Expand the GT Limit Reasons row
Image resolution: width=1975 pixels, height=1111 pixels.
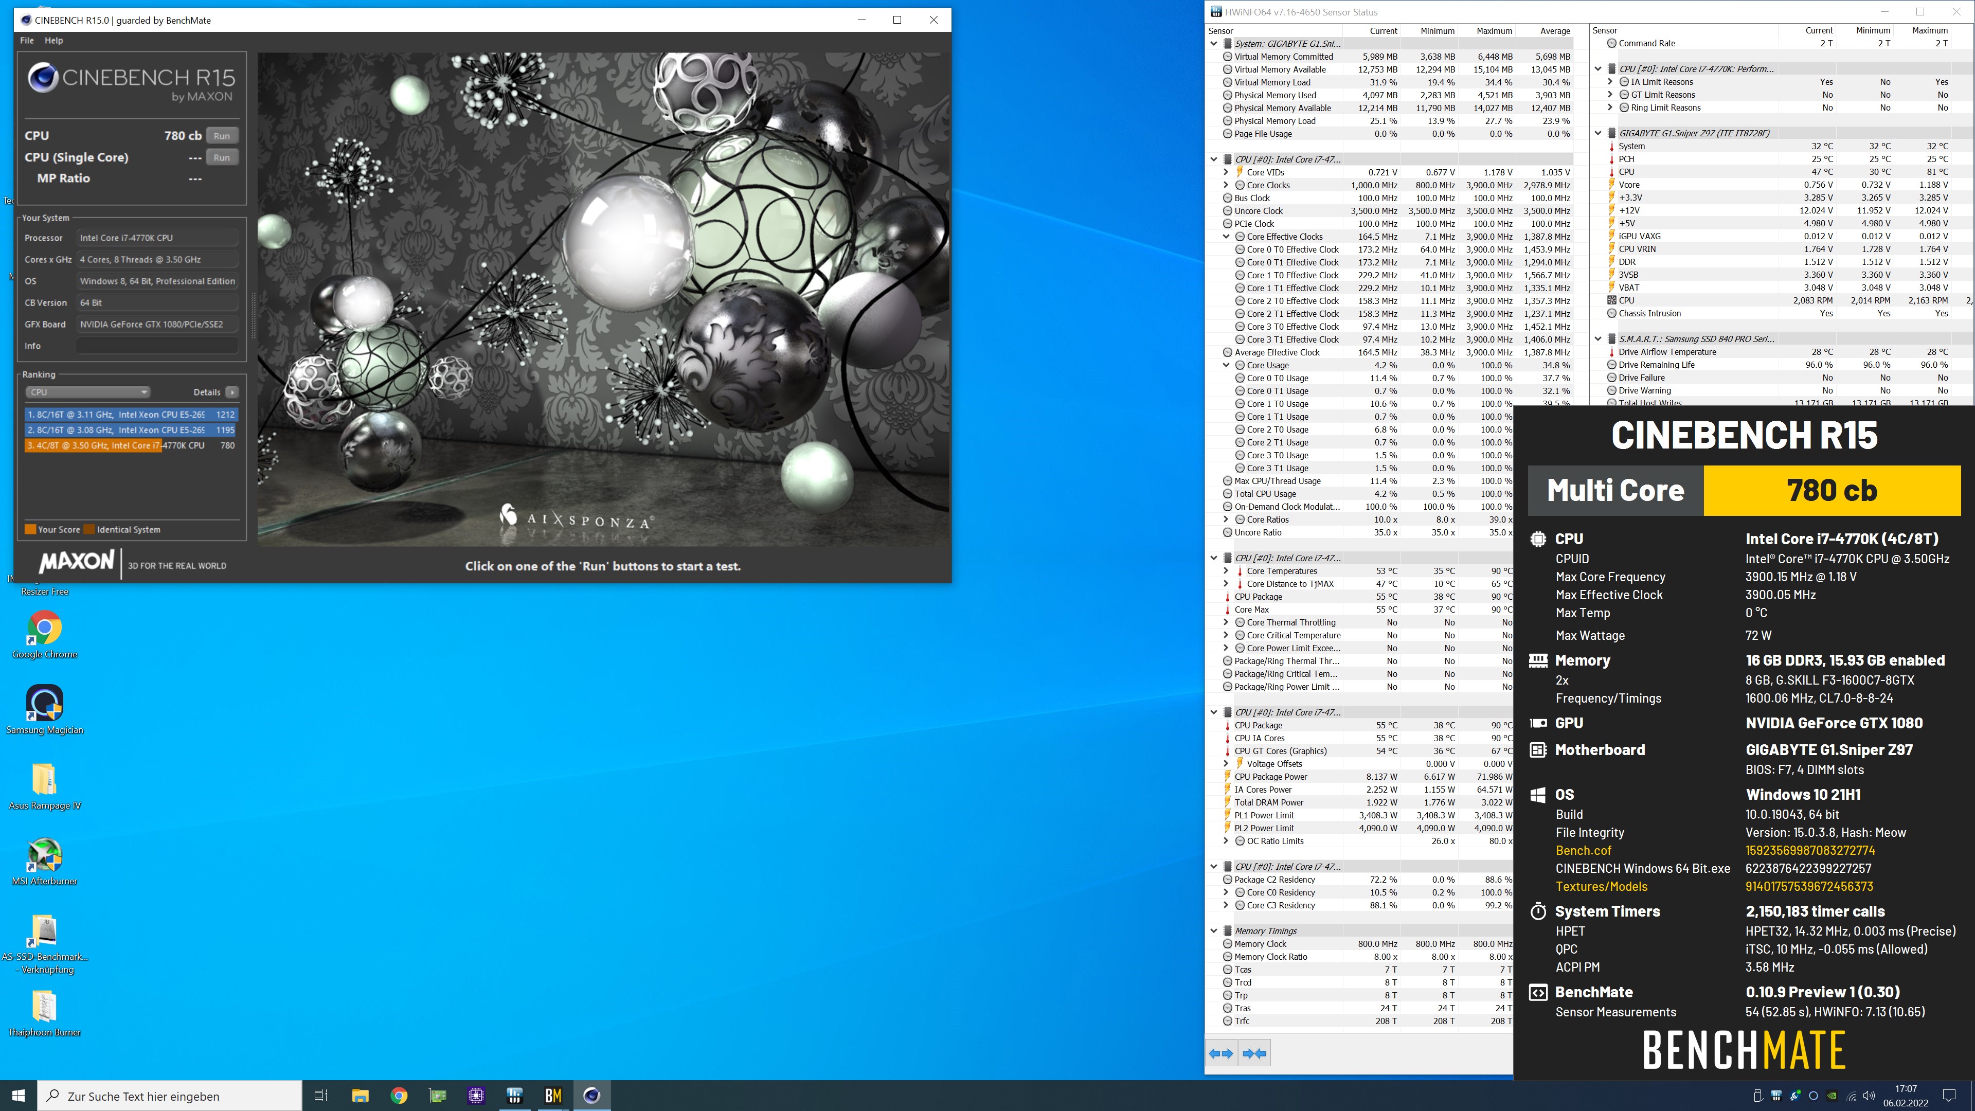[x=1610, y=95]
